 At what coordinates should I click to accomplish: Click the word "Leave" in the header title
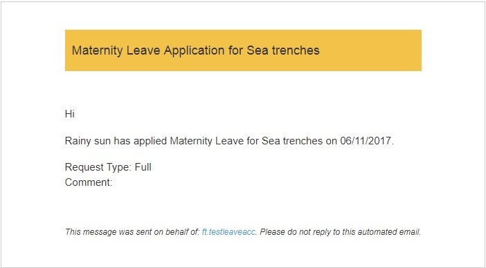(x=143, y=50)
